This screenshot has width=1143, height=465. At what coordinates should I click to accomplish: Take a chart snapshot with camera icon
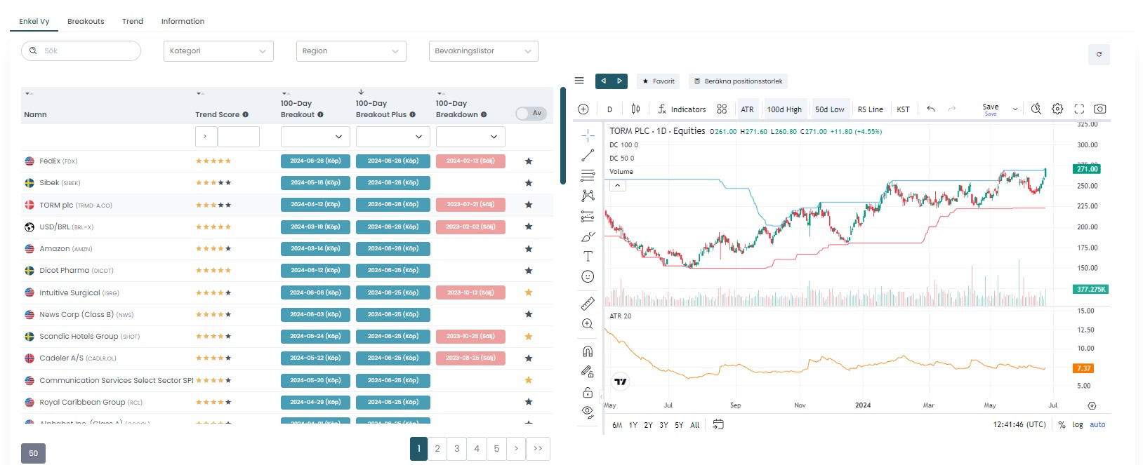point(1099,109)
